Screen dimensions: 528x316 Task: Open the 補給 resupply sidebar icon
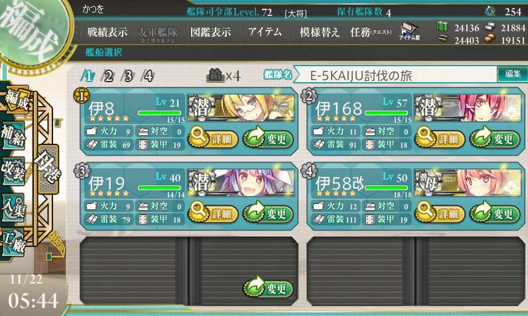pyautogui.click(x=13, y=136)
